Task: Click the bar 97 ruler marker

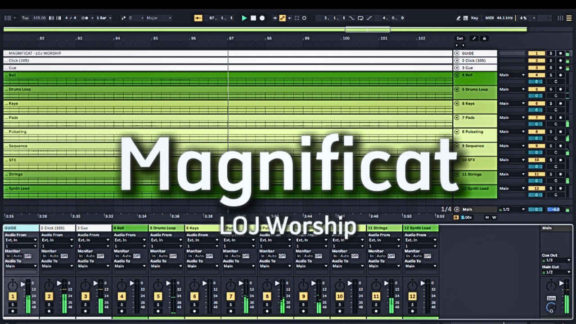Action: [x=231, y=39]
